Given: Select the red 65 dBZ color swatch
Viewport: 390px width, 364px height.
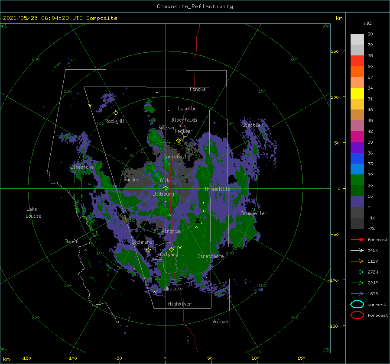Looking at the screenshot, I should click(x=357, y=61).
